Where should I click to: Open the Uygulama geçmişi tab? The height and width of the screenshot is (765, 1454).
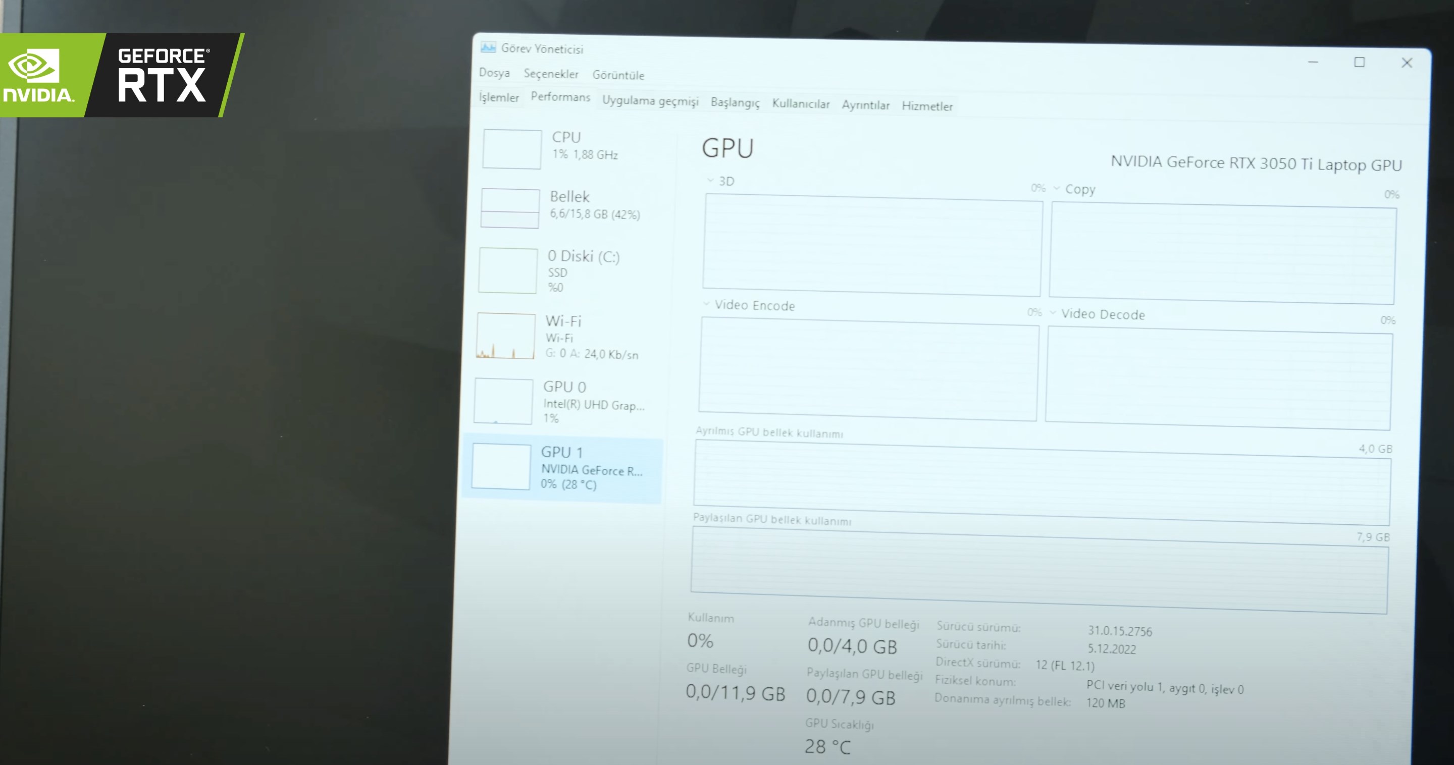(x=650, y=100)
